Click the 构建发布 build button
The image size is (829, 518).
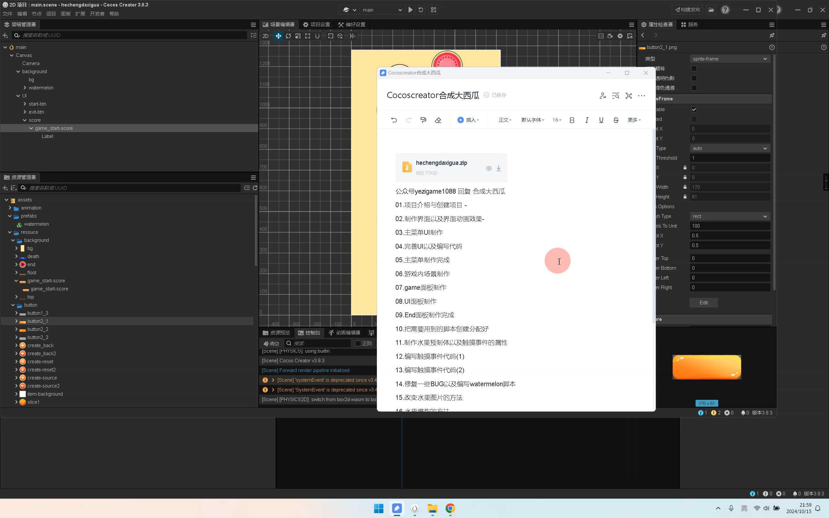pos(687,10)
